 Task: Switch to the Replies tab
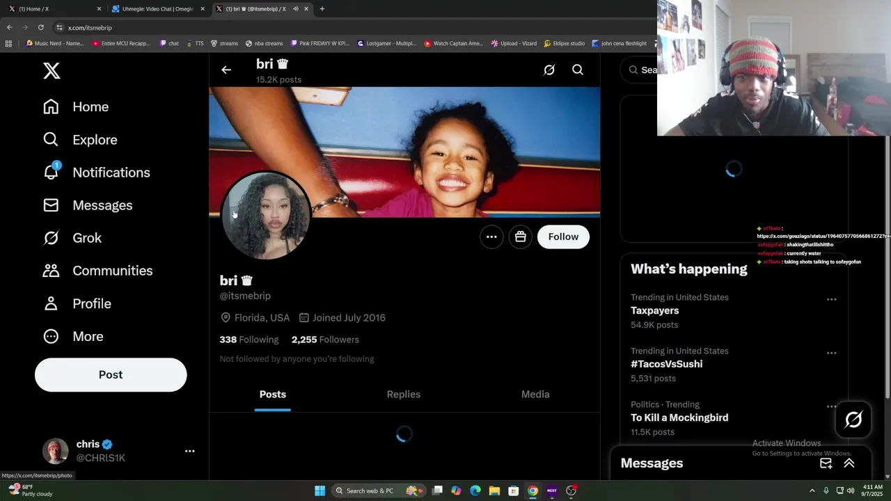pyautogui.click(x=404, y=395)
